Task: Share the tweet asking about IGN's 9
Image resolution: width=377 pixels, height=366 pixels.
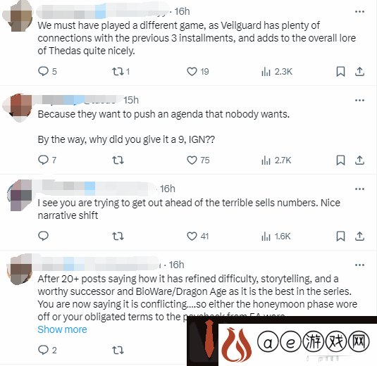Action: pos(359,160)
